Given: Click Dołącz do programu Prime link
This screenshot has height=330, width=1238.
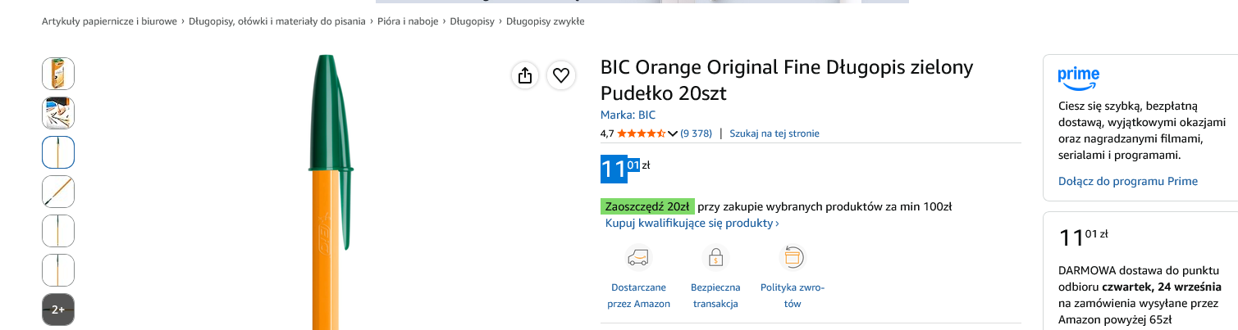Looking at the screenshot, I should pos(1128,181).
